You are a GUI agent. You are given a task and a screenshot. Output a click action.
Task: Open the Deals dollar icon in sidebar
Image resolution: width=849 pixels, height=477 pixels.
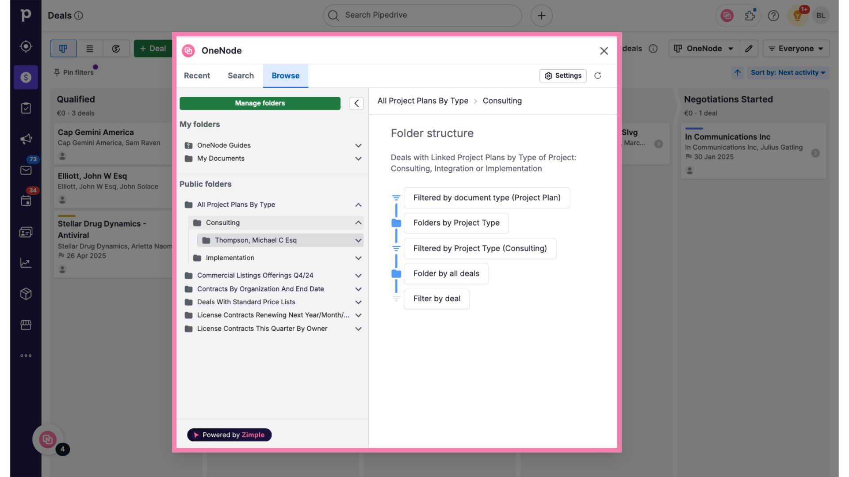26,77
